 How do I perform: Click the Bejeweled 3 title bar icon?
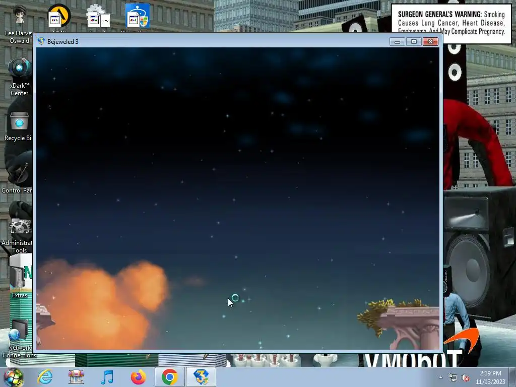point(41,41)
